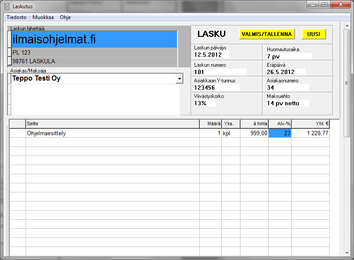Click the Eräpäivä label
This screenshot has width=354, height=260.
point(276,65)
